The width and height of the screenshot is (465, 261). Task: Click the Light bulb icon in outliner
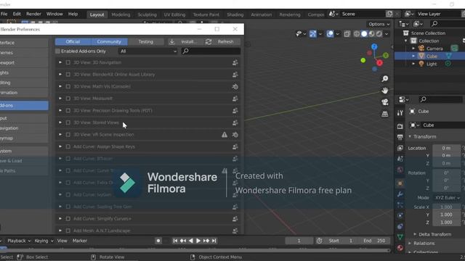(x=421, y=64)
